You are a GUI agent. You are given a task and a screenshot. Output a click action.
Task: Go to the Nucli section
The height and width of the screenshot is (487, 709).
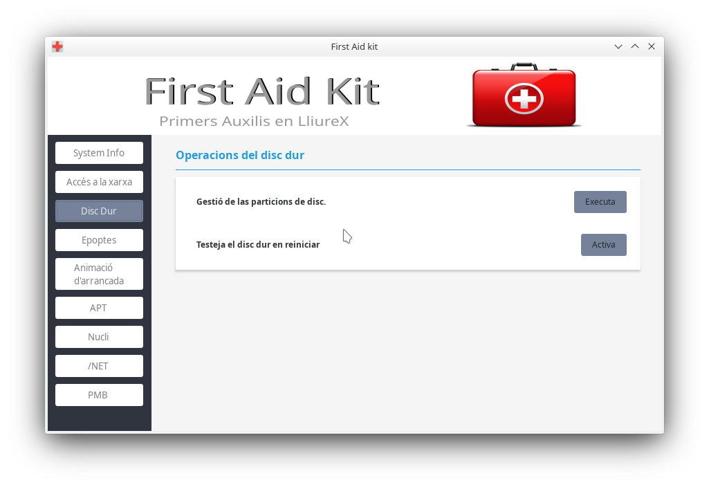coord(99,337)
